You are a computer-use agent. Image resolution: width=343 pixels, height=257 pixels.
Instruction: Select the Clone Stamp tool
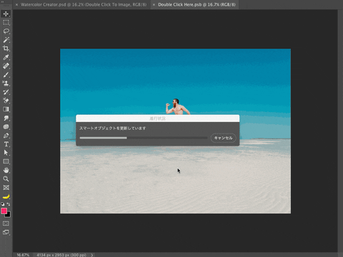[6, 84]
